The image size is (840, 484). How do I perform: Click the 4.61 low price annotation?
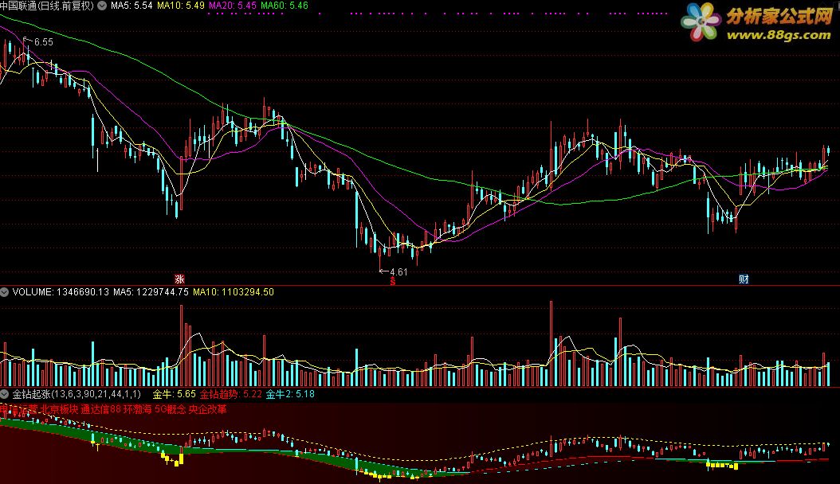click(398, 271)
